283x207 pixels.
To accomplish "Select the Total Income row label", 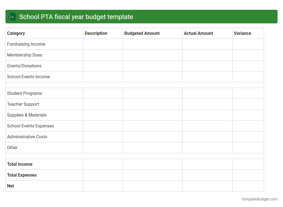I will pos(20,164).
